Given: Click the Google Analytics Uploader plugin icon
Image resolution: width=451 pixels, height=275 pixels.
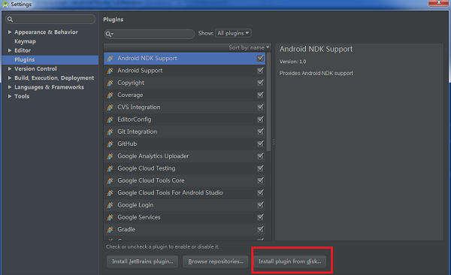Looking at the screenshot, I should (110, 156).
